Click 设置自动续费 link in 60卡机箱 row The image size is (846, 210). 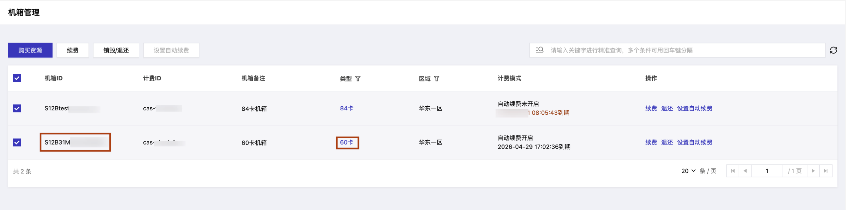tap(694, 142)
